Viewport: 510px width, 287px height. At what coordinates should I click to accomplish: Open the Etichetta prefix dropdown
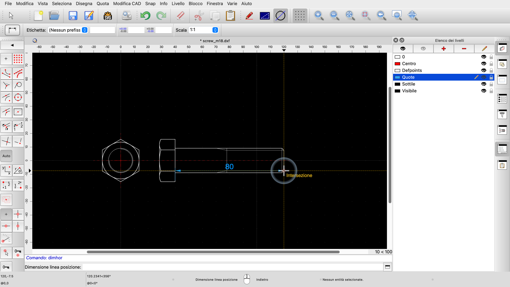pyautogui.click(x=85, y=30)
